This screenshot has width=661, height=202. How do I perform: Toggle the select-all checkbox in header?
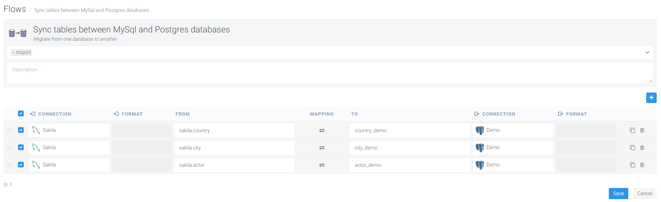pos(21,113)
